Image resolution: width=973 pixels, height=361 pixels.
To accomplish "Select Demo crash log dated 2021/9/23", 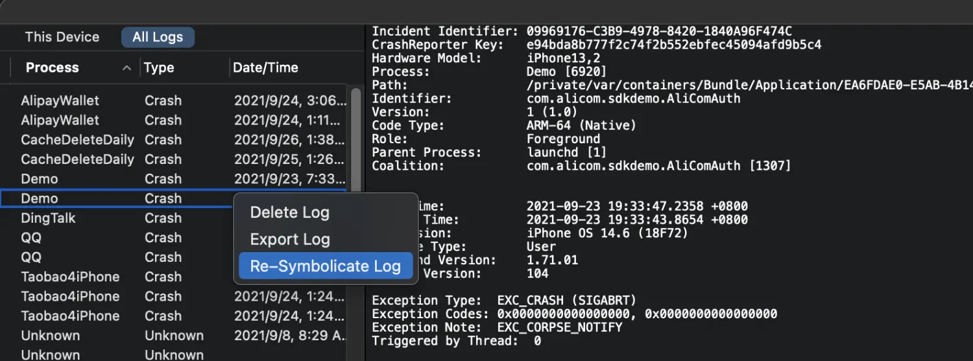I will coord(40,179).
